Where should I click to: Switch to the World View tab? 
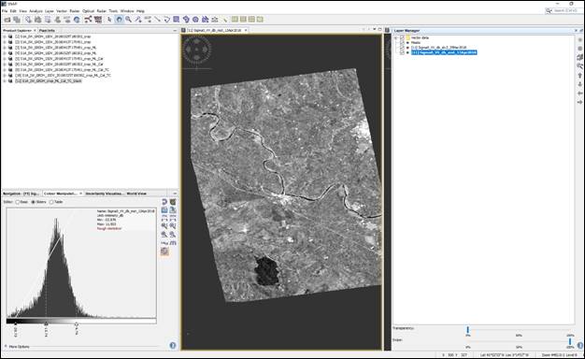(x=136, y=194)
